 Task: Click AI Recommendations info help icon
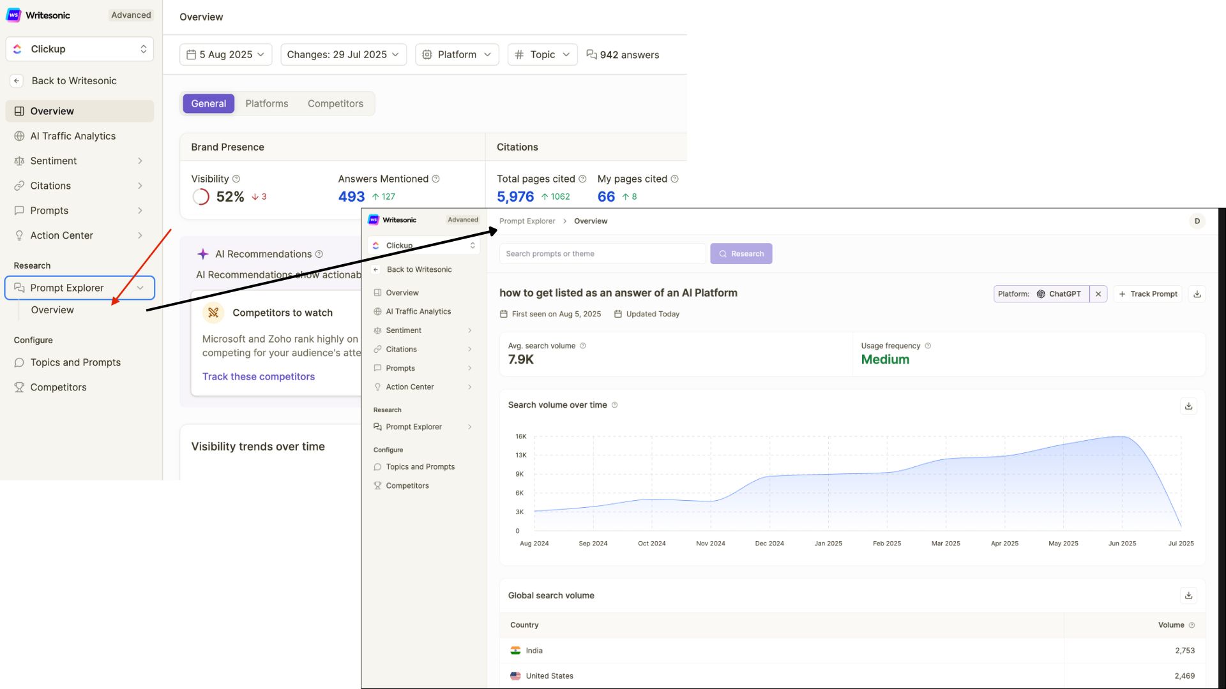[x=319, y=255]
